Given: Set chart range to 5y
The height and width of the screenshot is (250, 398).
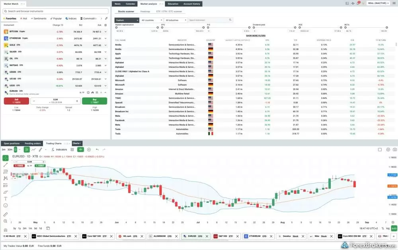Looking at the screenshot, I should click(x=14, y=228).
